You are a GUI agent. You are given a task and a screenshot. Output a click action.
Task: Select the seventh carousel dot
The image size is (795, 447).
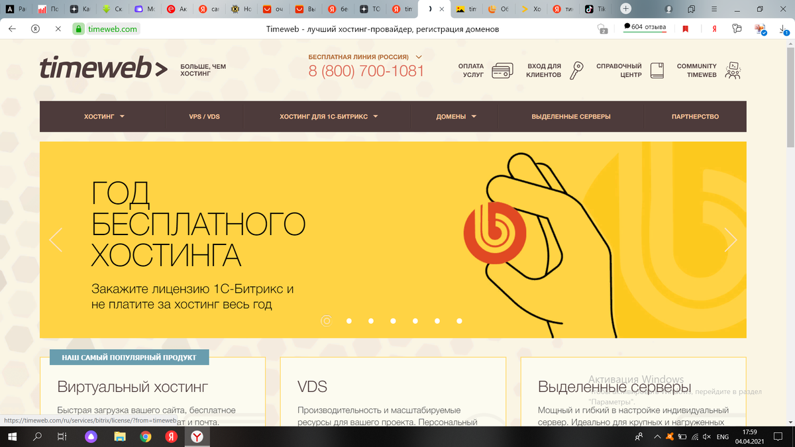[459, 321]
